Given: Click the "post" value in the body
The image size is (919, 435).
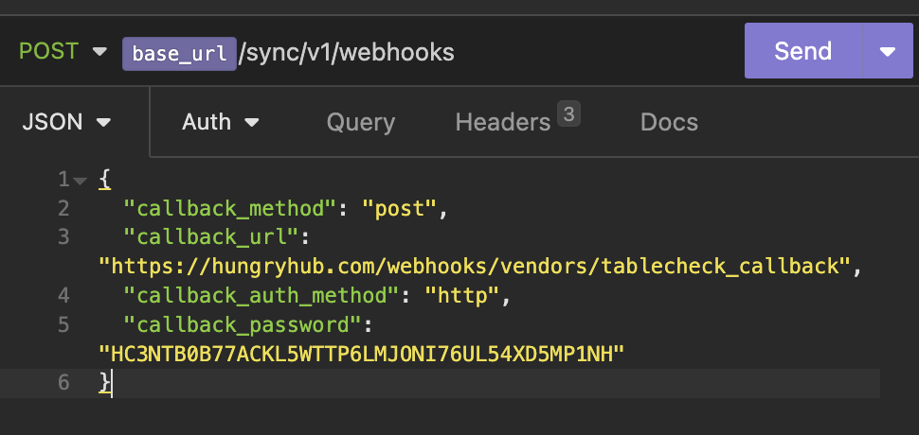Looking at the screenshot, I should click(398, 208).
